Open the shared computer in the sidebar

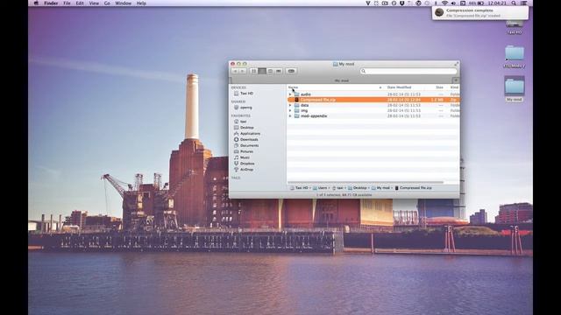(x=243, y=108)
